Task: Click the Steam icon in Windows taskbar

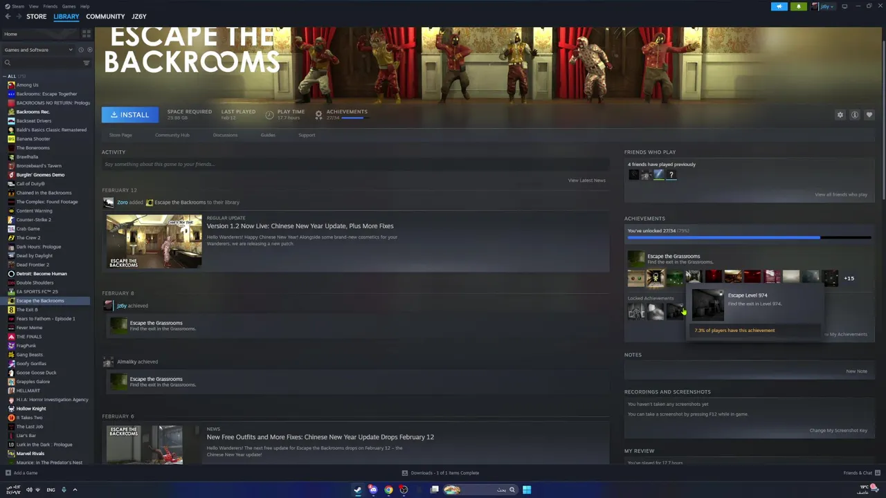Action: 358,490
